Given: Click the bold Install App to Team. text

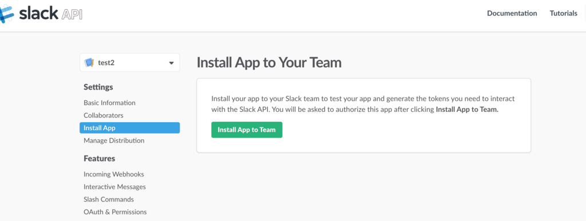Looking at the screenshot, I should pos(467,110).
